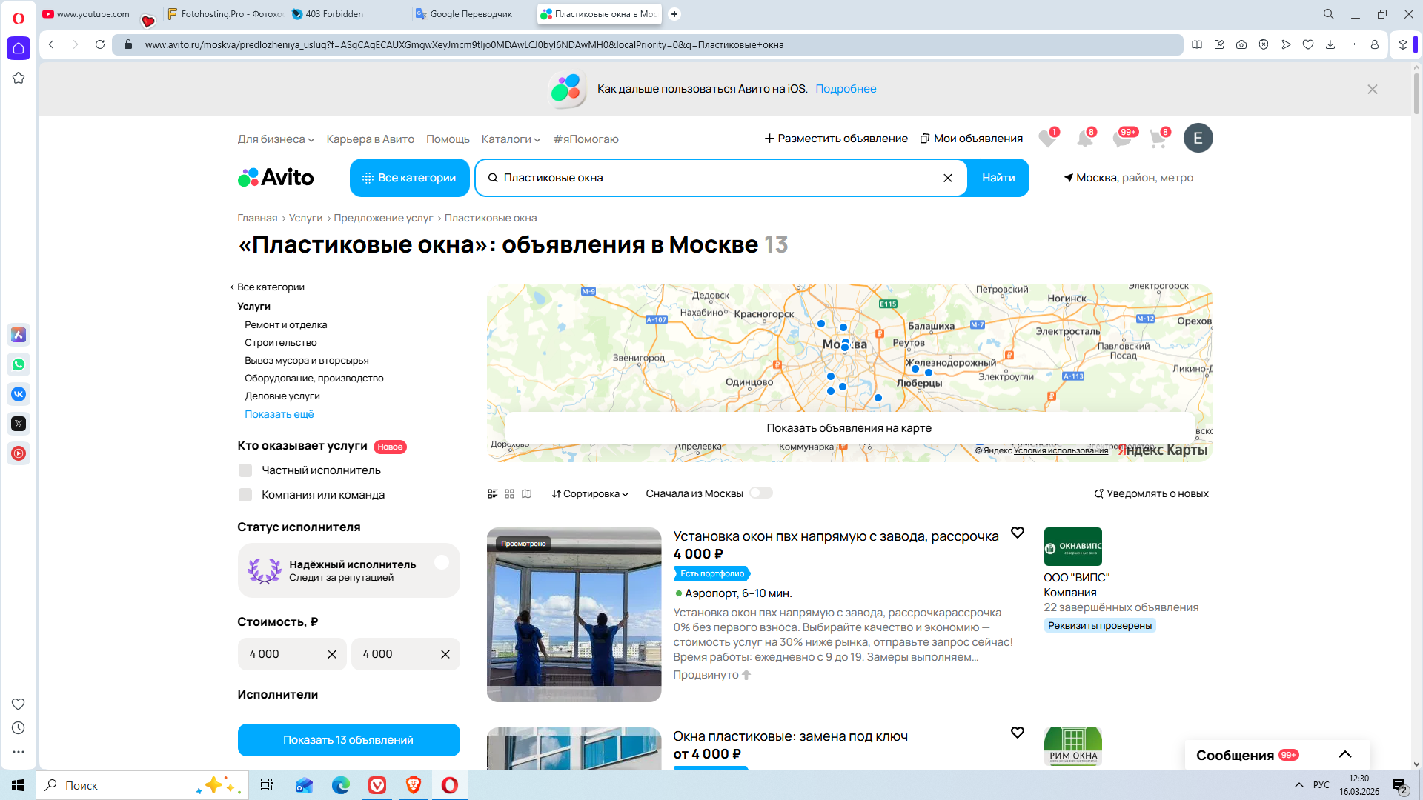Enable the Надёжный исполнитель toggle
Screen dimensions: 1423x800
point(442,563)
